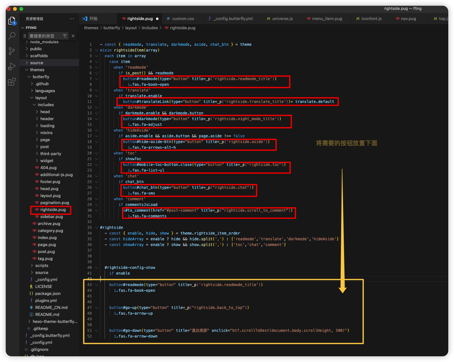Switch to the menu_item.pug tab

(327, 19)
